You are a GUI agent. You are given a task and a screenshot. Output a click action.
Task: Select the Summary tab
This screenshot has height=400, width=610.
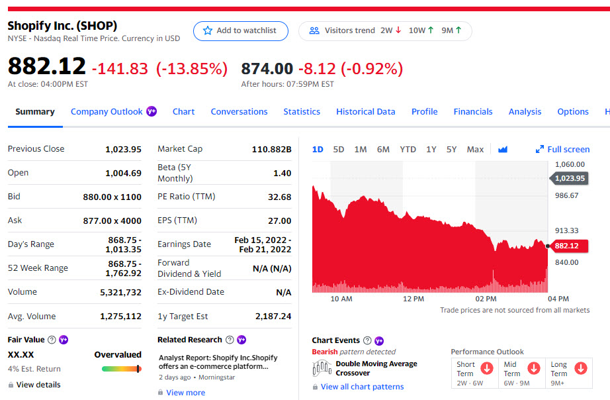tap(35, 112)
